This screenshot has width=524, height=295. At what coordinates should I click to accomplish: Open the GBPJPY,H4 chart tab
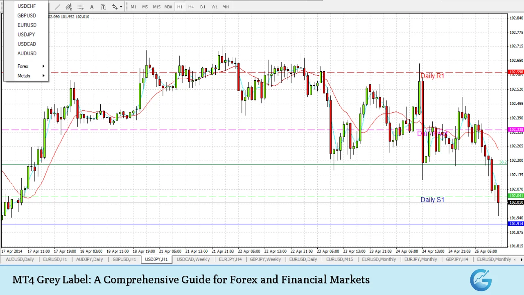click(x=457, y=259)
